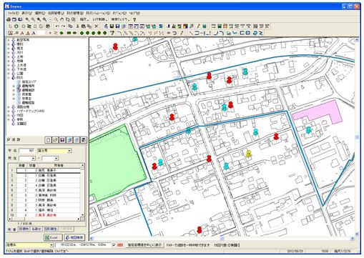This screenshot has height=258, width=364.
Task: Toggle visibility icon of 避難場所 layer
Action: (x=19, y=86)
